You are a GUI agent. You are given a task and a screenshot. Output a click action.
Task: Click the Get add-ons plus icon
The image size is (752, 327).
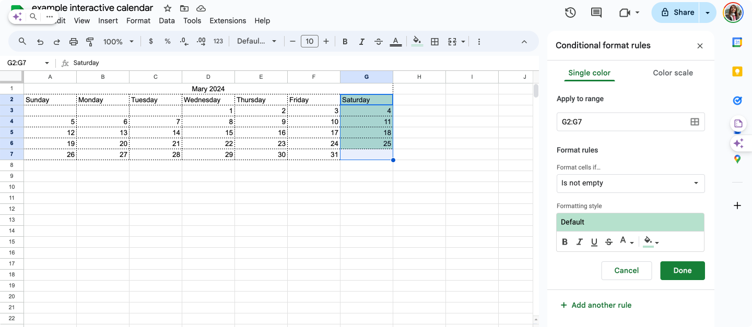coord(737,205)
